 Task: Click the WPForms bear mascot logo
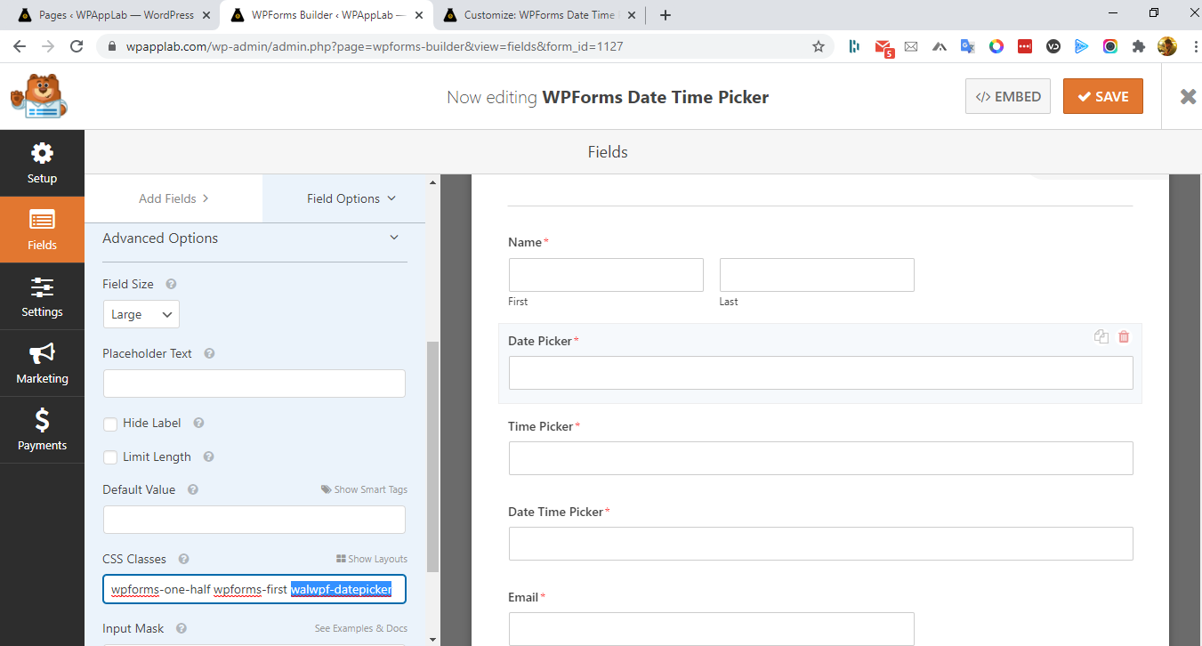tap(38, 96)
